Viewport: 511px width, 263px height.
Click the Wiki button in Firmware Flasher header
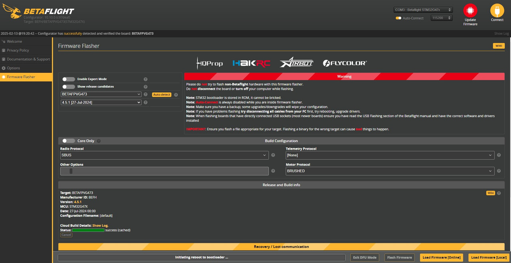(499, 46)
